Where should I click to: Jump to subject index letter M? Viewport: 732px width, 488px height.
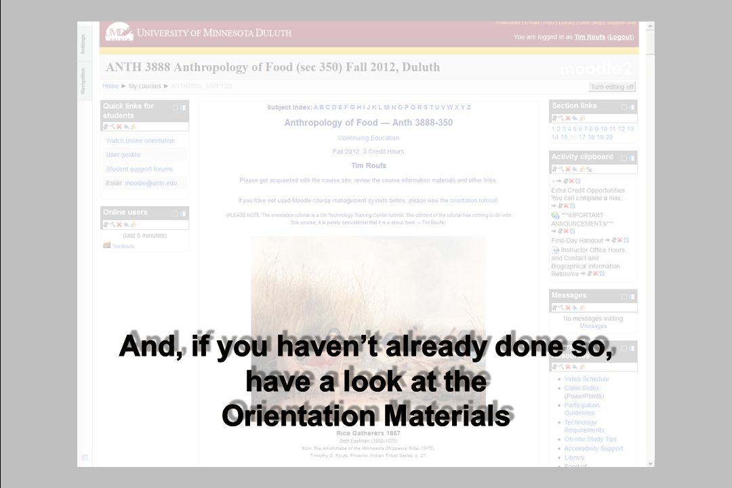tap(386, 107)
